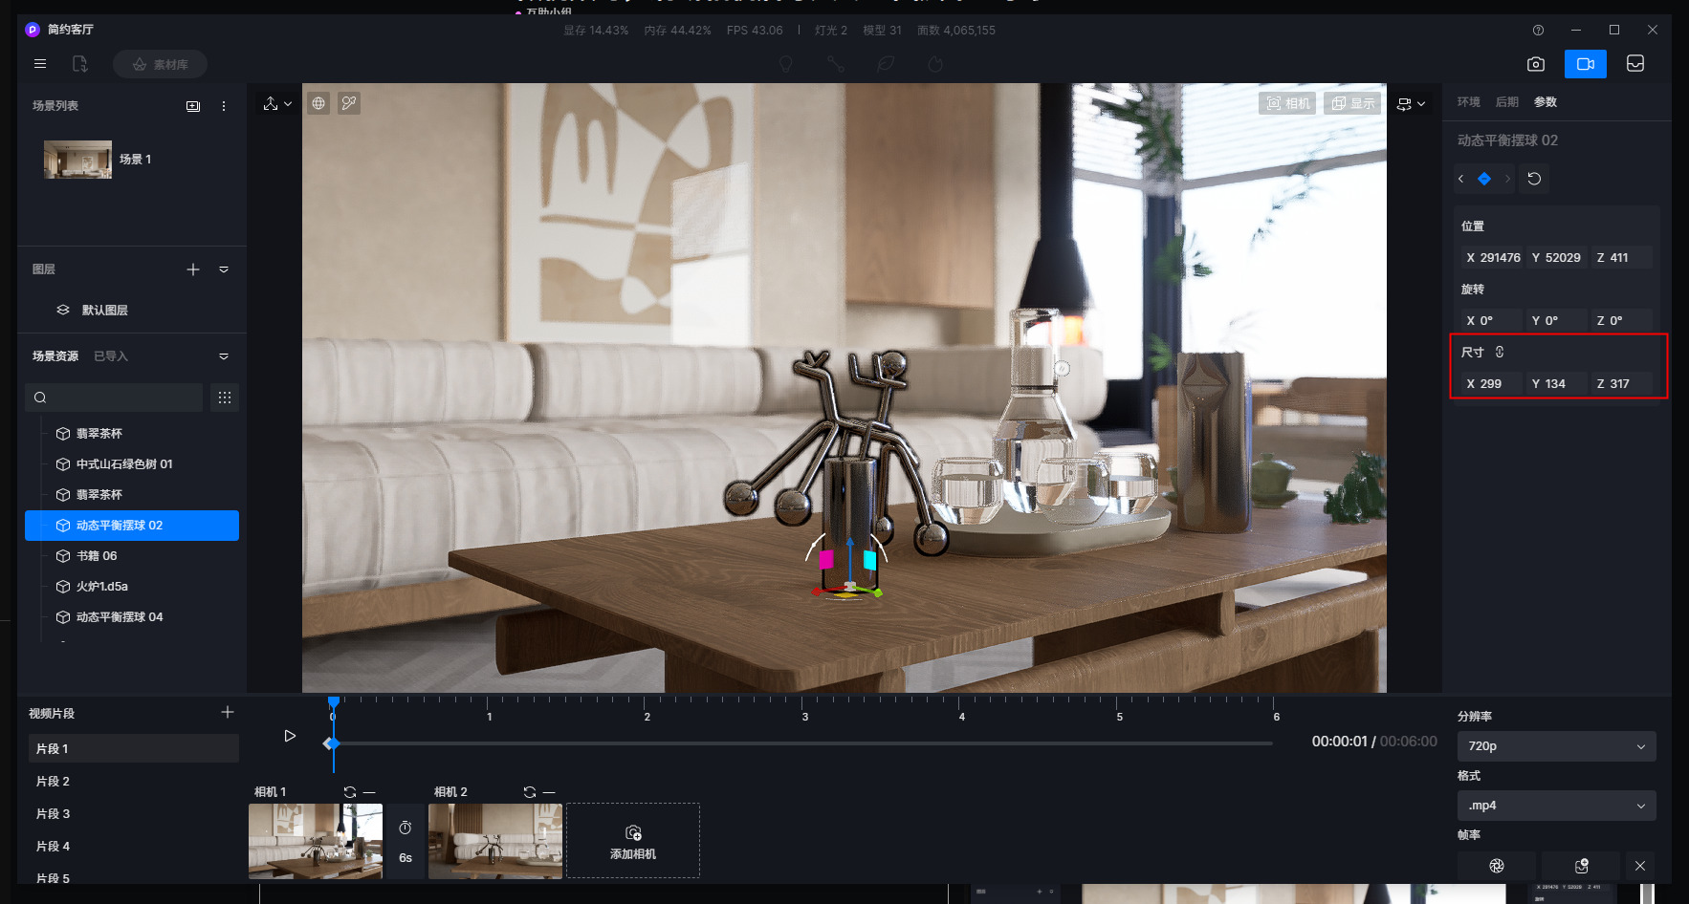
Task: Click the photo camera capture icon
Action: point(1535,64)
